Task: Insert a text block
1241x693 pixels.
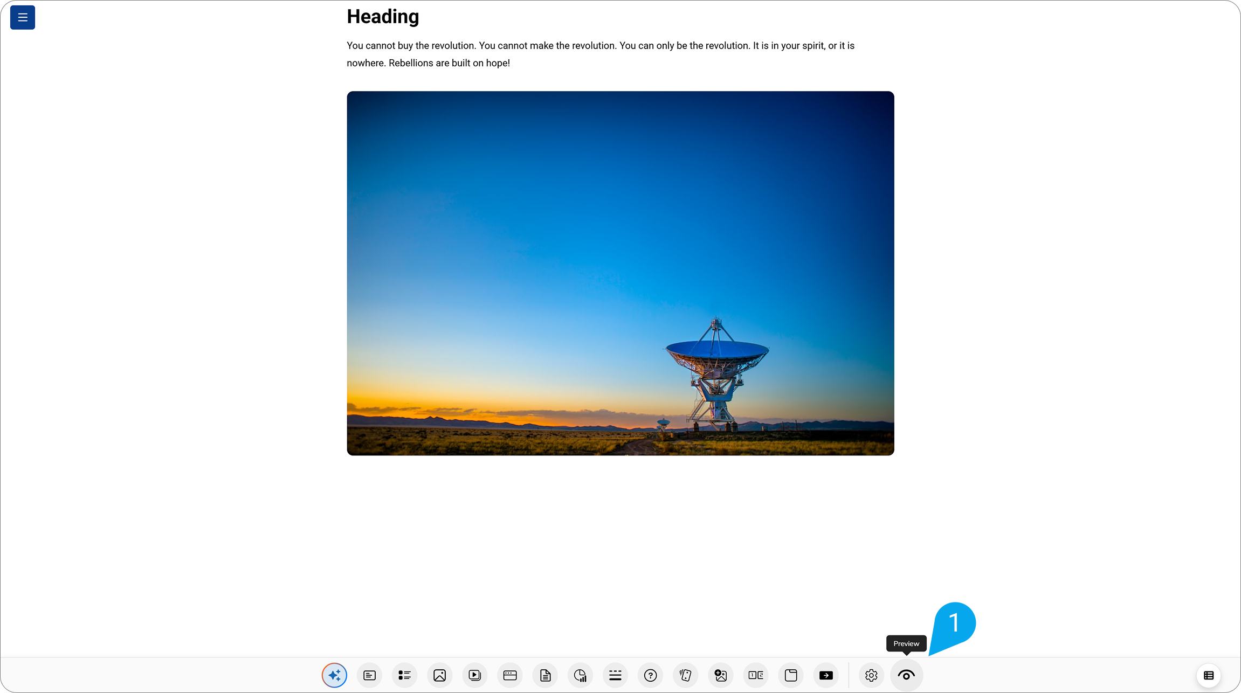Action: coord(369,675)
